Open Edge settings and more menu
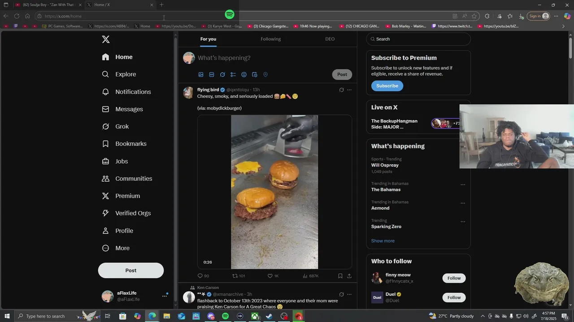This screenshot has width=574, height=322. pos(556,16)
